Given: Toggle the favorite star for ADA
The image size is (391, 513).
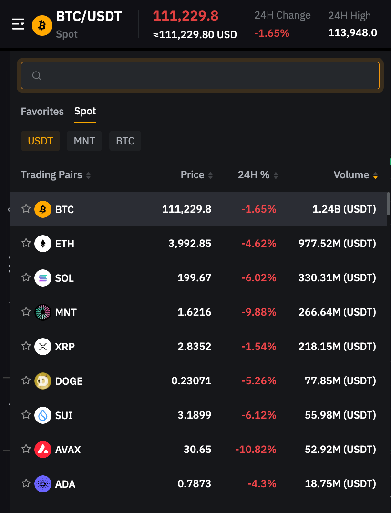Looking at the screenshot, I should pyautogui.click(x=26, y=483).
